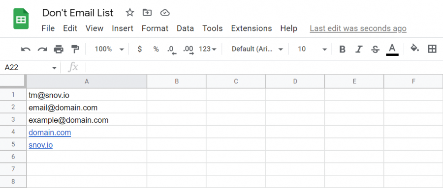The height and width of the screenshot is (188, 443).
Task: Open the font size 10 dropdown
Action: (312, 49)
